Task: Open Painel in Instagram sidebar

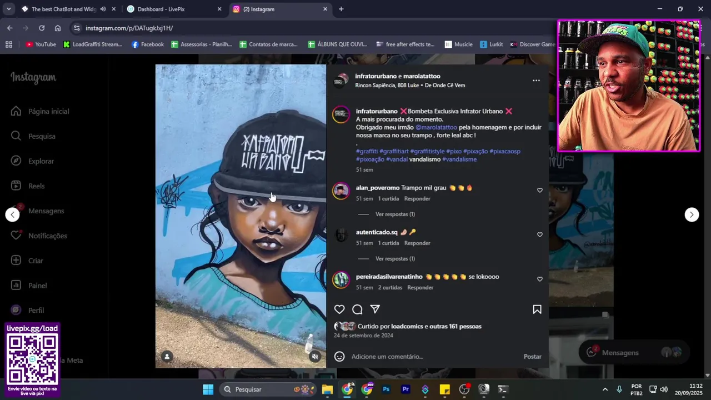Action: (29, 286)
